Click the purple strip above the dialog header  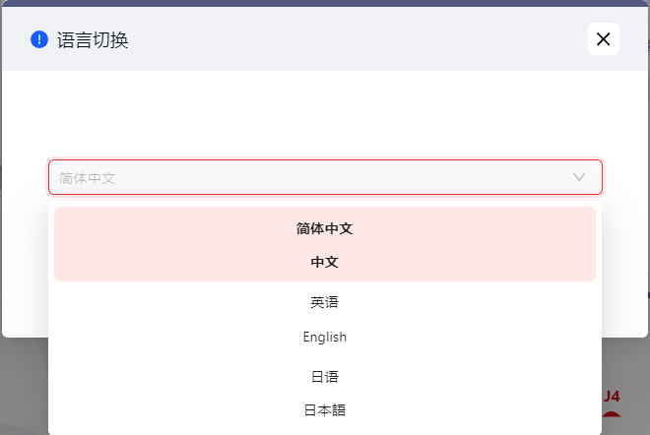point(325,3)
